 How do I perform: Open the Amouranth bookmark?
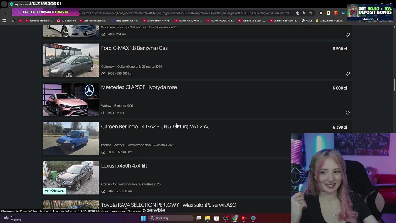point(157,20)
